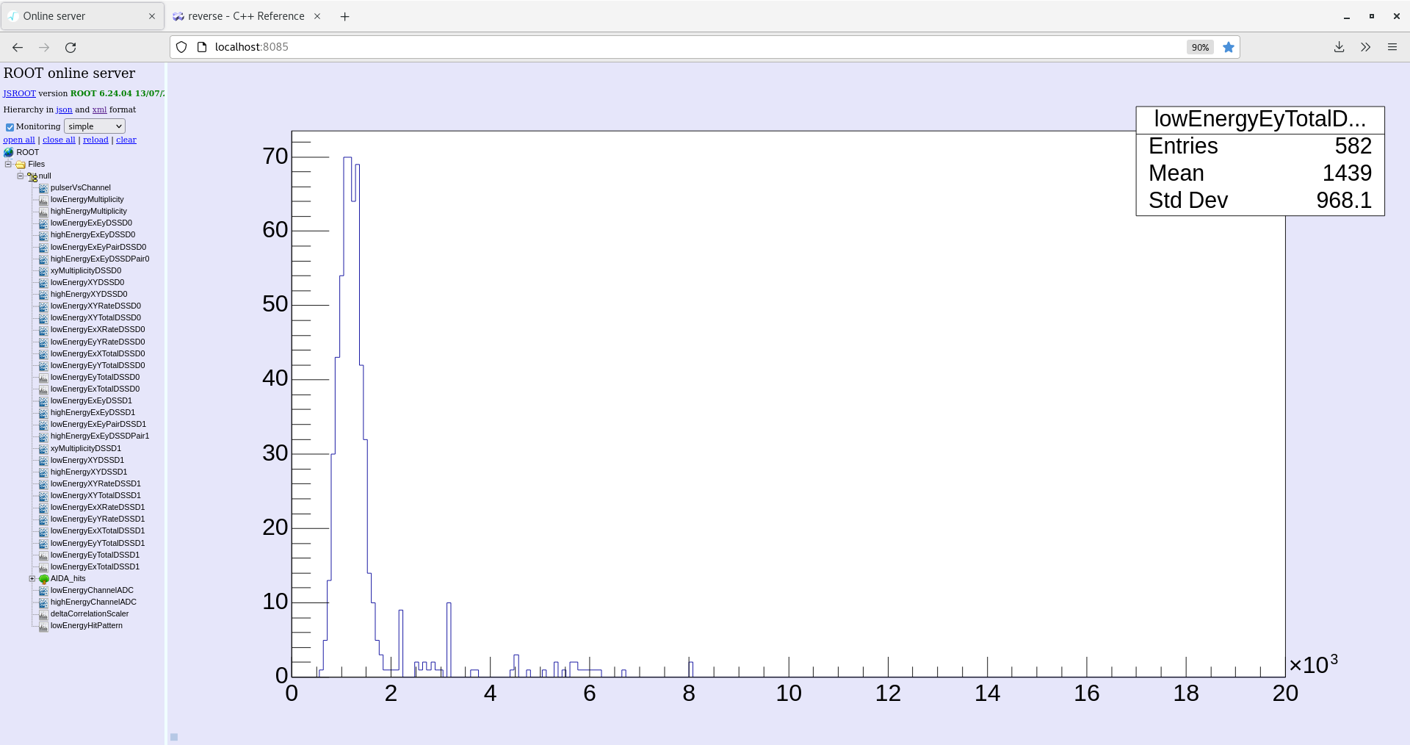Screen dimensions: 1410x745
Task: Click the shield tracking protection icon
Action: click(x=181, y=47)
